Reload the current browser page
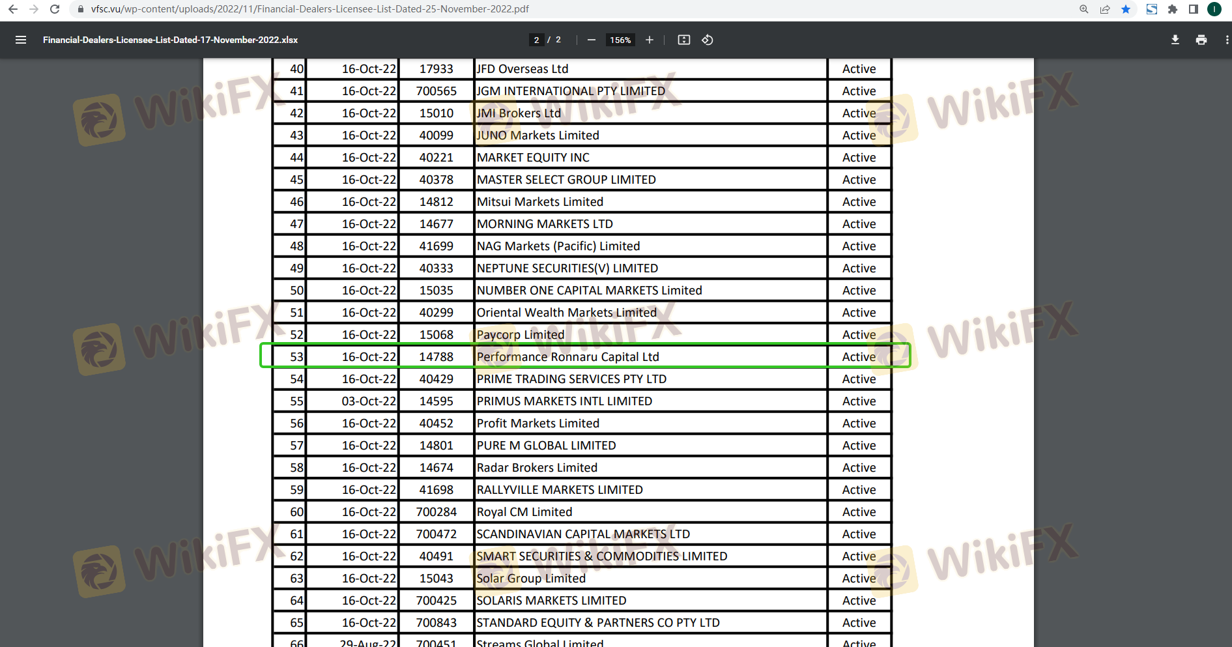The width and height of the screenshot is (1232, 647). pyautogui.click(x=55, y=9)
